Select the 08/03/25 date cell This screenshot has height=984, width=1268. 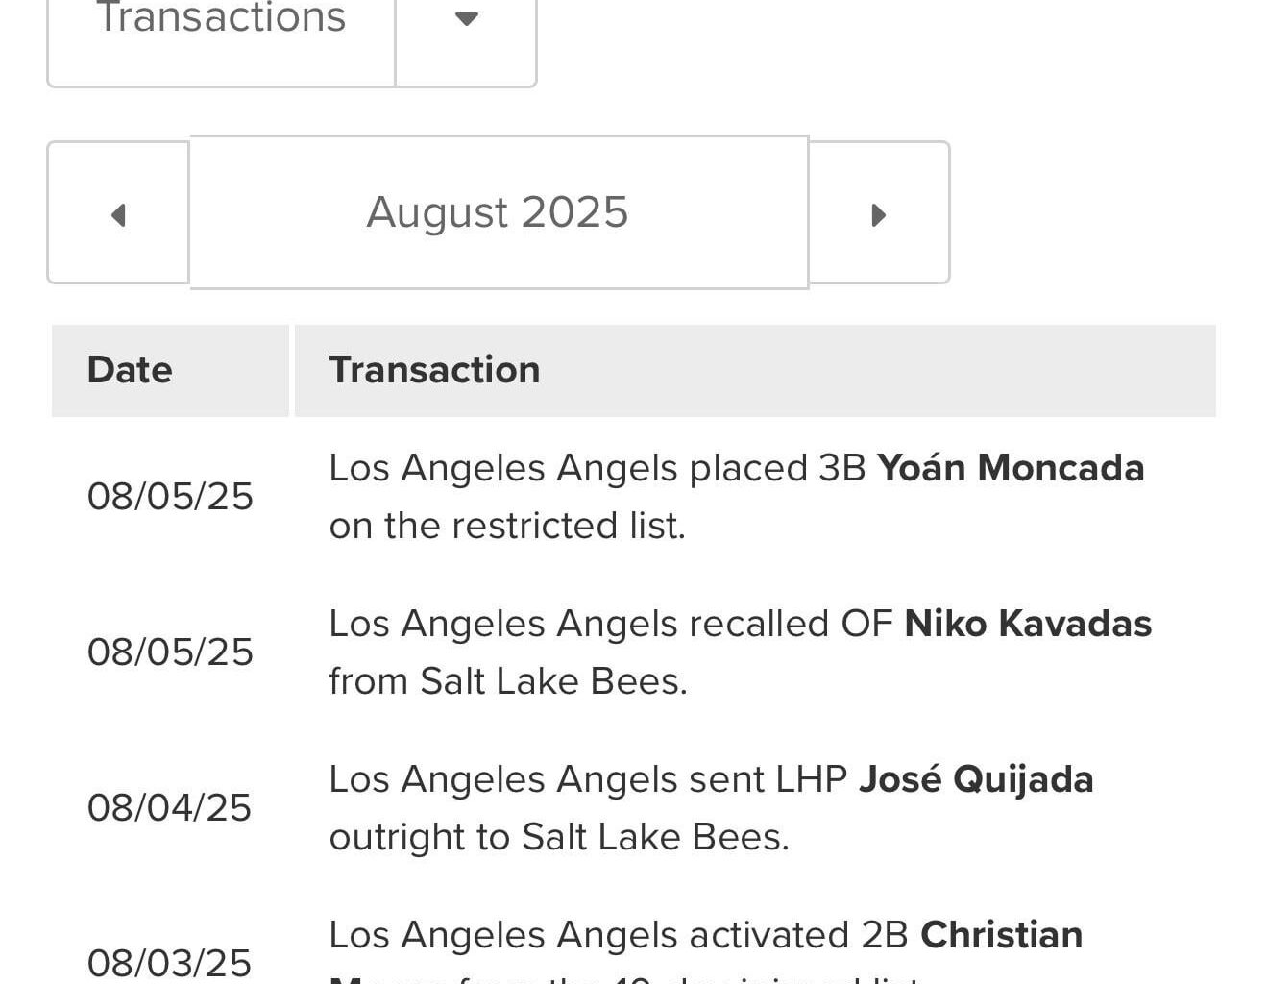point(169,962)
